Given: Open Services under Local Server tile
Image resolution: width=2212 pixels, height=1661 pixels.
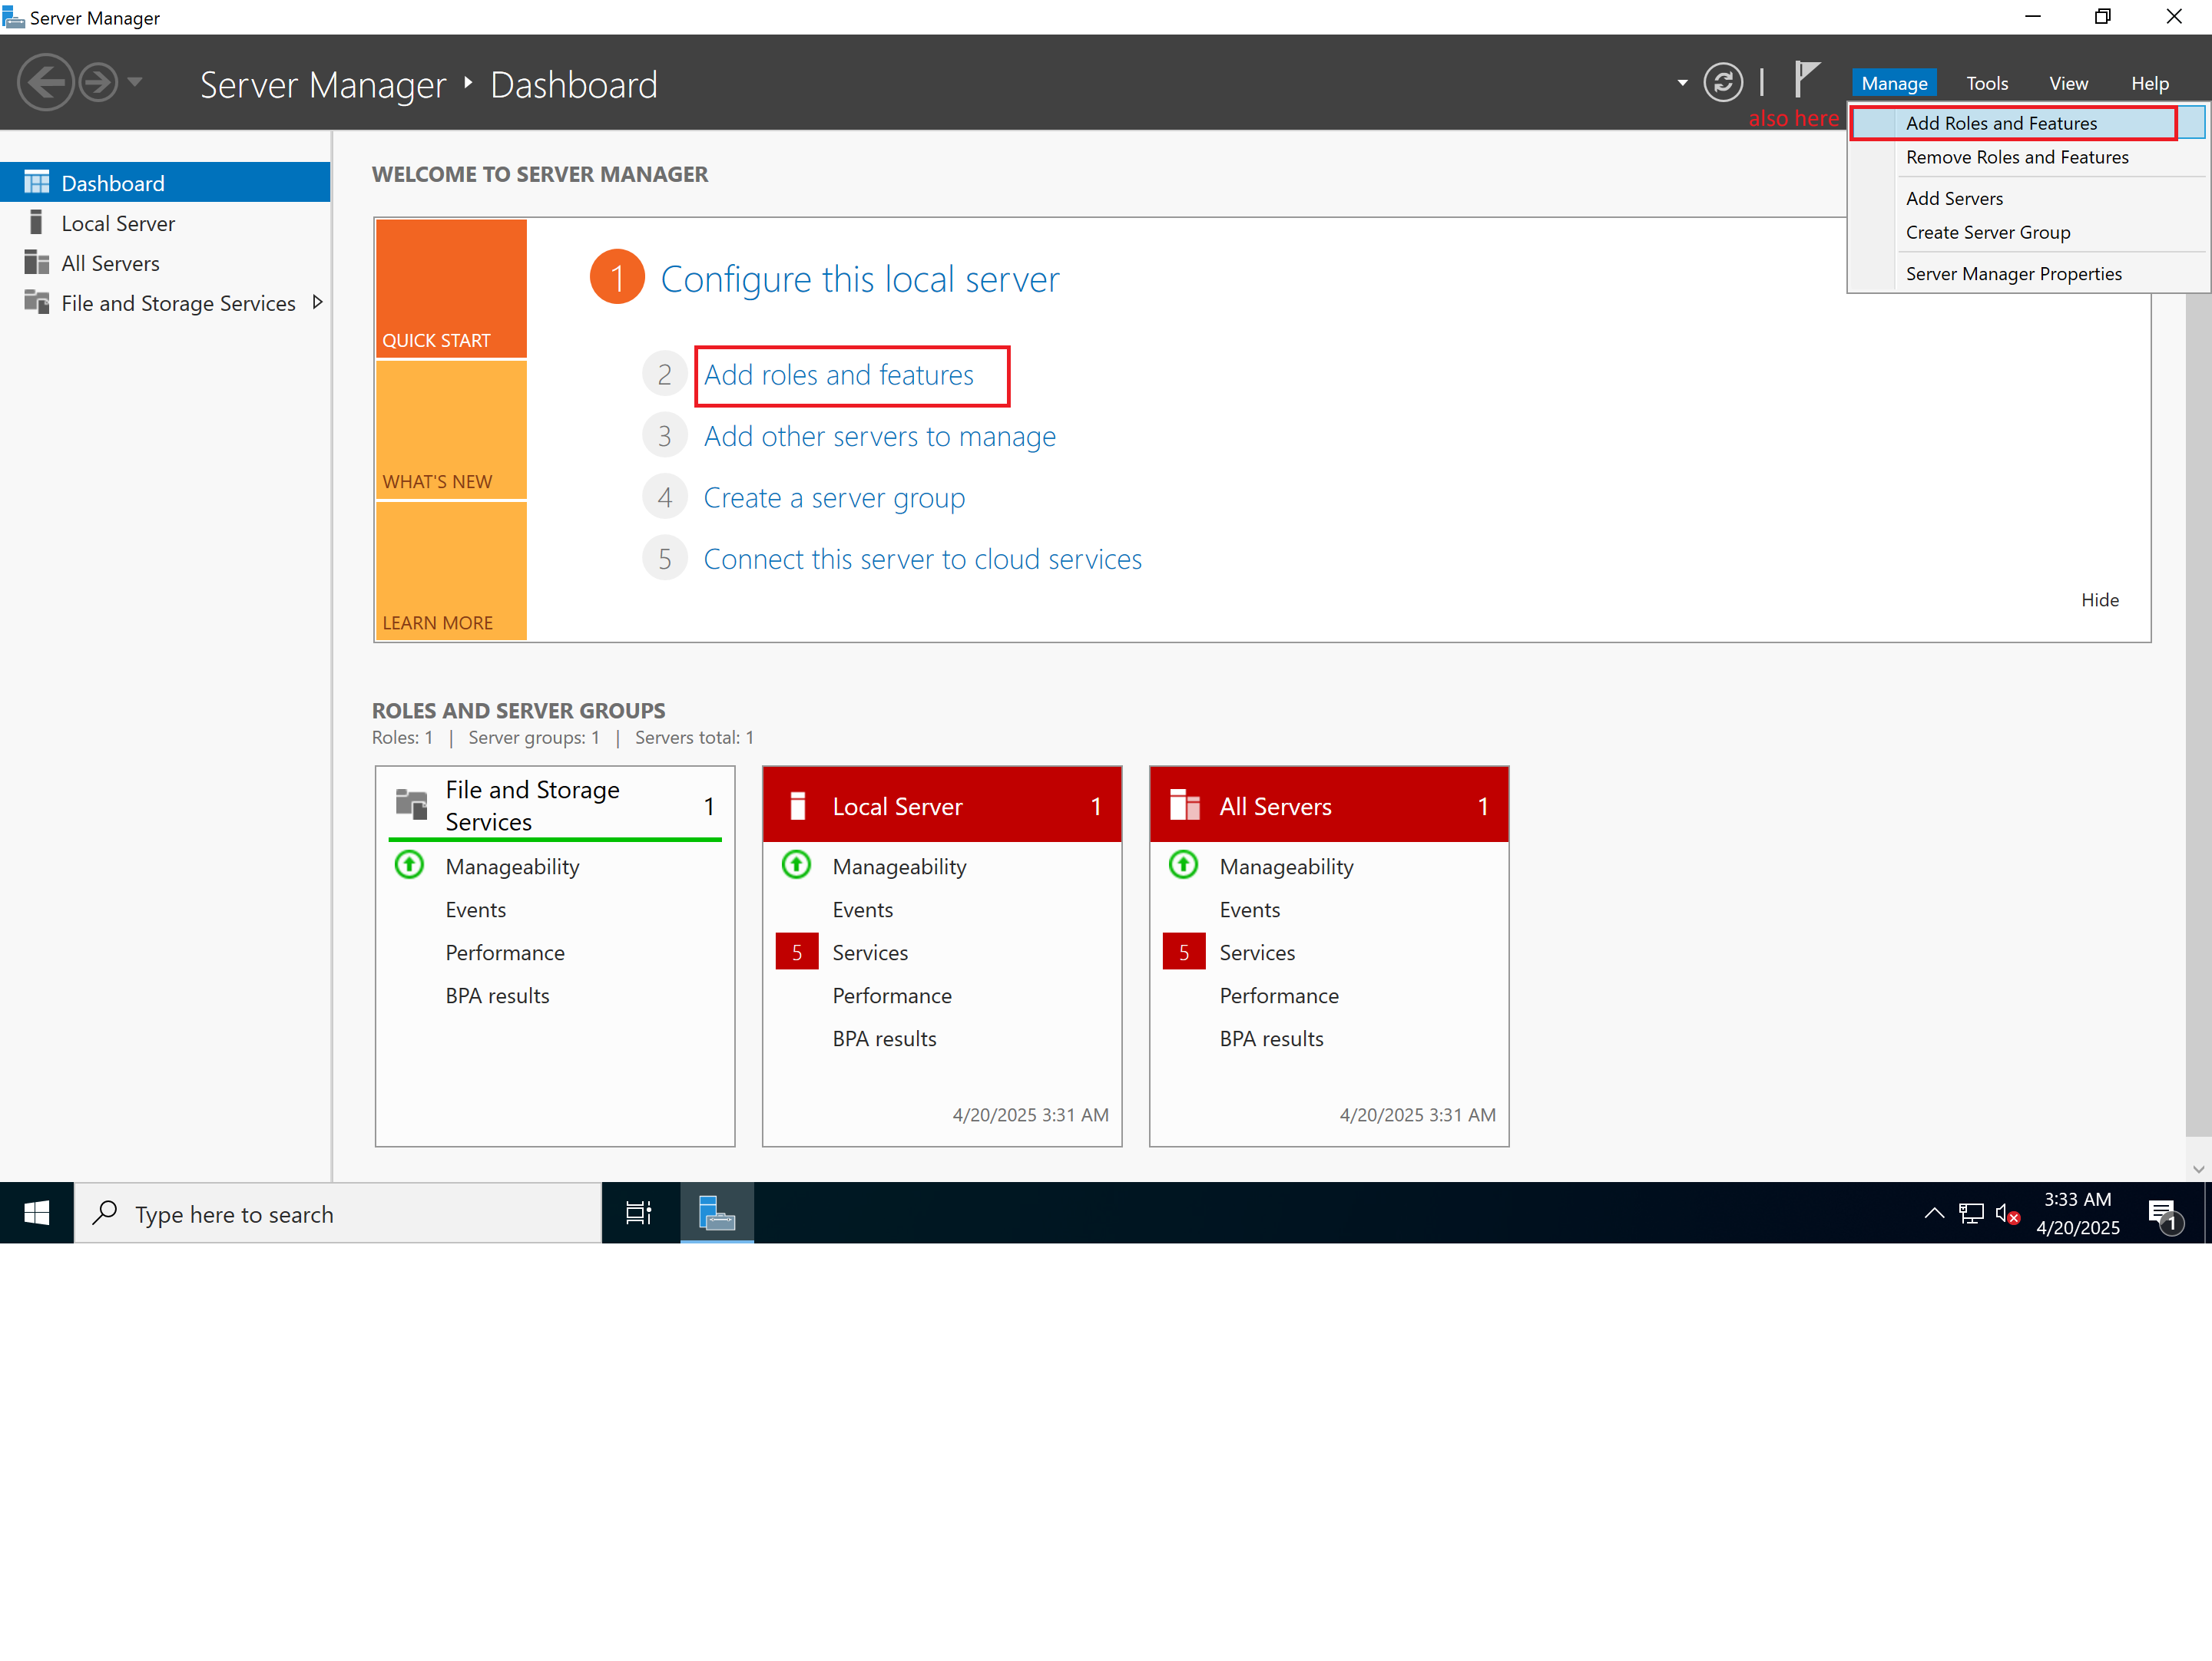Looking at the screenshot, I should pyautogui.click(x=870, y=953).
